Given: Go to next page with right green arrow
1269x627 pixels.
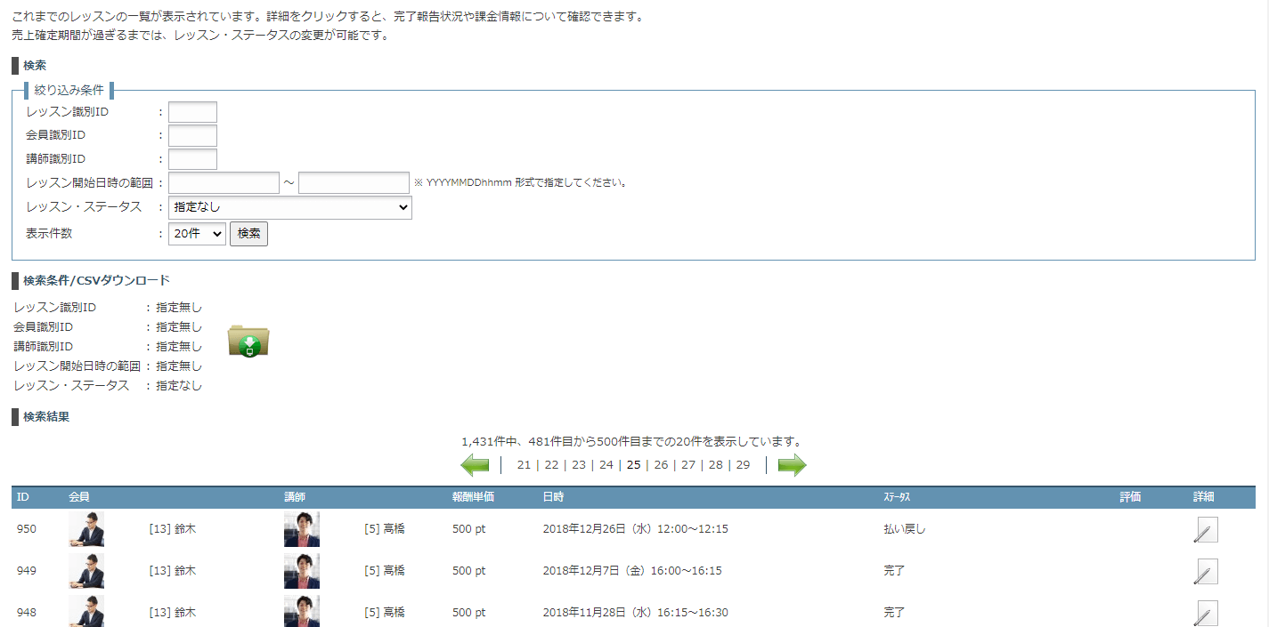Looking at the screenshot, I should (x=792, y=464).
